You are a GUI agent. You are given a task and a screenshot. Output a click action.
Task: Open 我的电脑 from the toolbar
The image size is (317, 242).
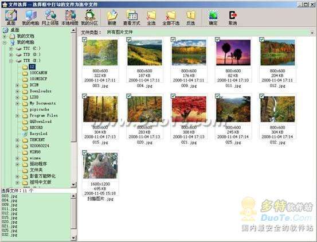tap(30, 18)
